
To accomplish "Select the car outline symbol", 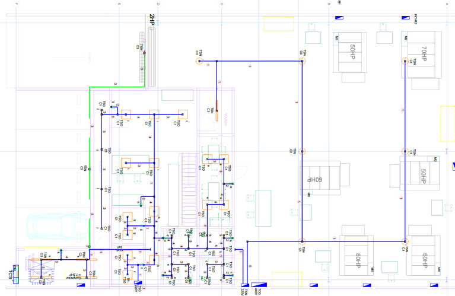I will click(x=58, y=227).
